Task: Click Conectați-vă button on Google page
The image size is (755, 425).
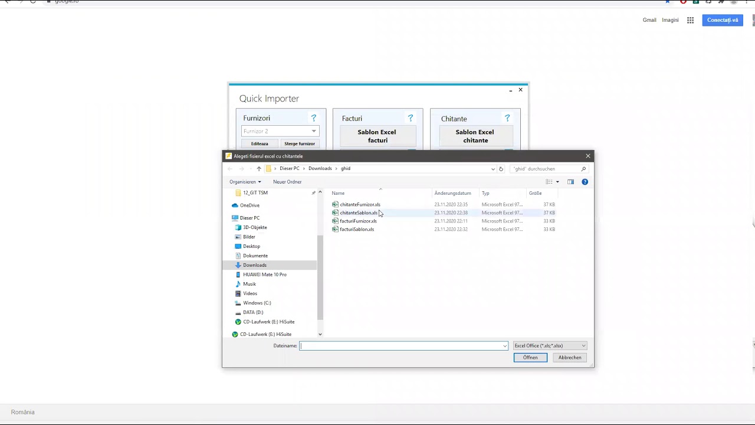Action: click(x=723, y=20)
